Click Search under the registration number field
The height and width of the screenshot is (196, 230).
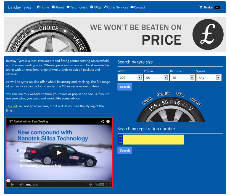(125, 151)
